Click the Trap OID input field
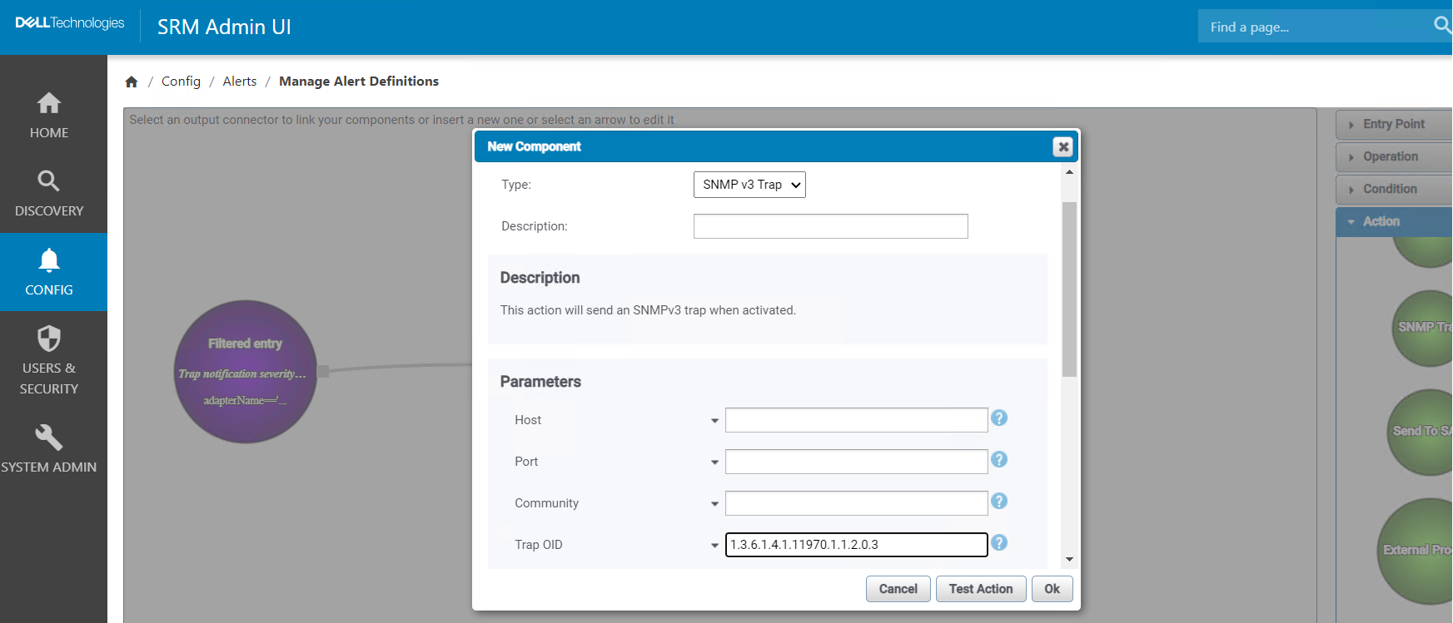 pos(857,545)
